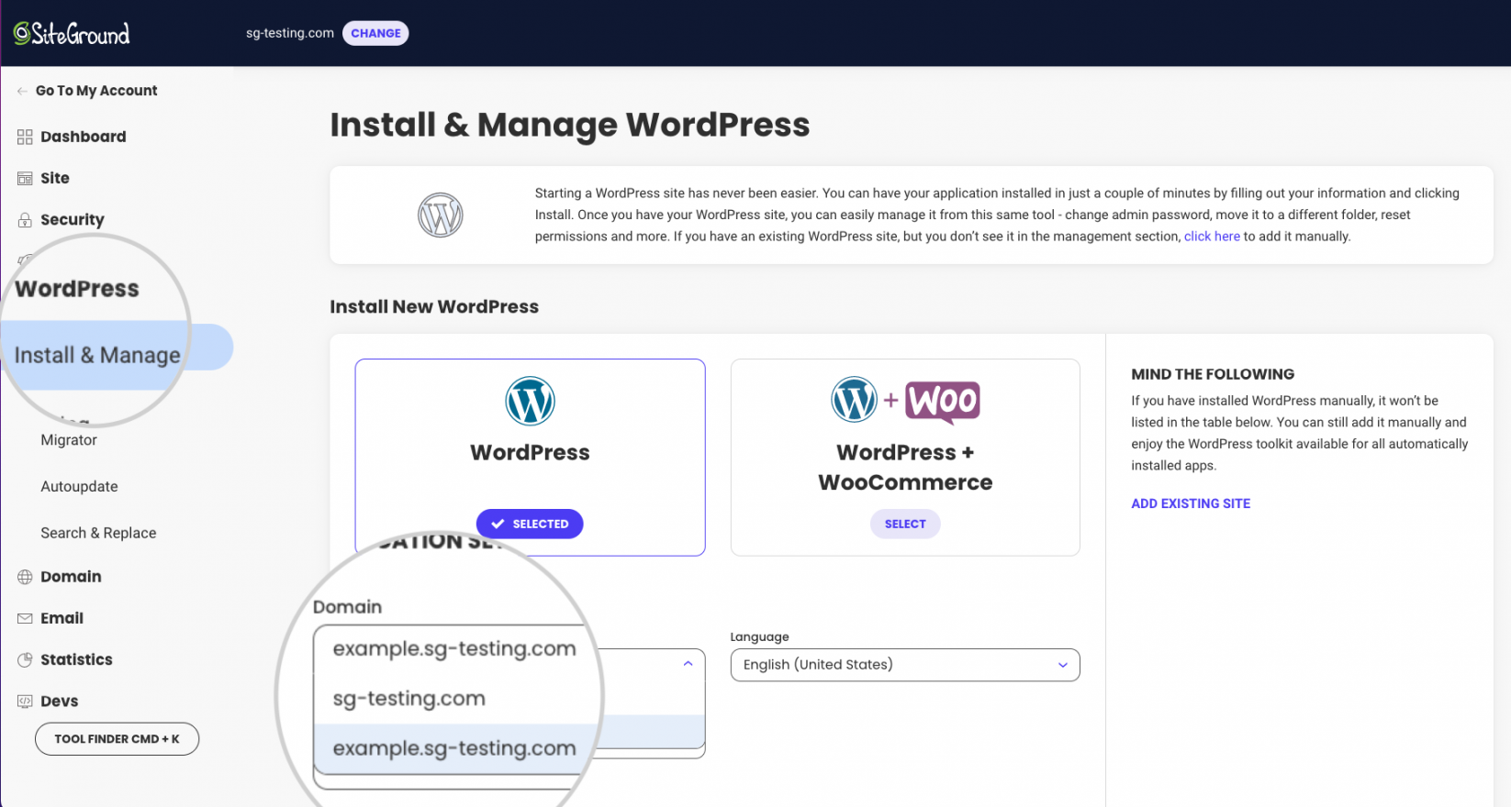The image size is (1511, 807).
Task: Click the Security lock icon
Action: (x=25, y=220)
